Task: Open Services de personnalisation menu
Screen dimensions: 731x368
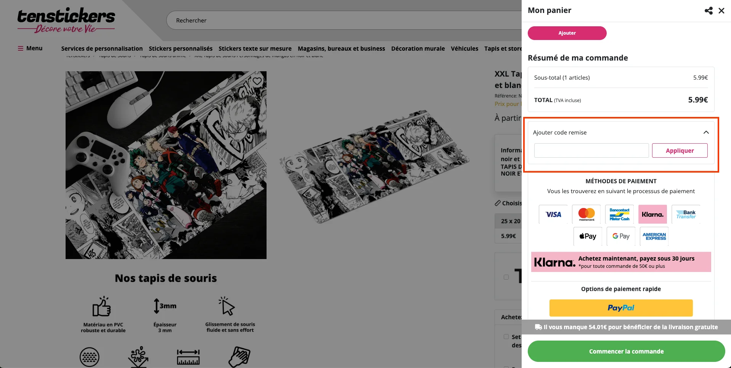Action: pos(102,49)
